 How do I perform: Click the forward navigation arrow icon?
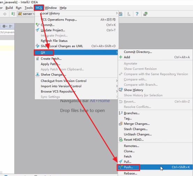(5, 14)
